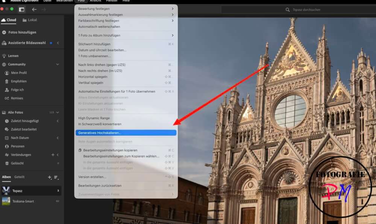Expand the Zuletzt hinzugefügt chevron

click(58, 121)
